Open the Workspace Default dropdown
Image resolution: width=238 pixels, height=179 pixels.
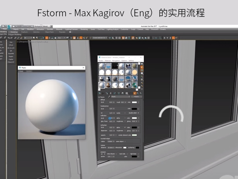(43, 26)
